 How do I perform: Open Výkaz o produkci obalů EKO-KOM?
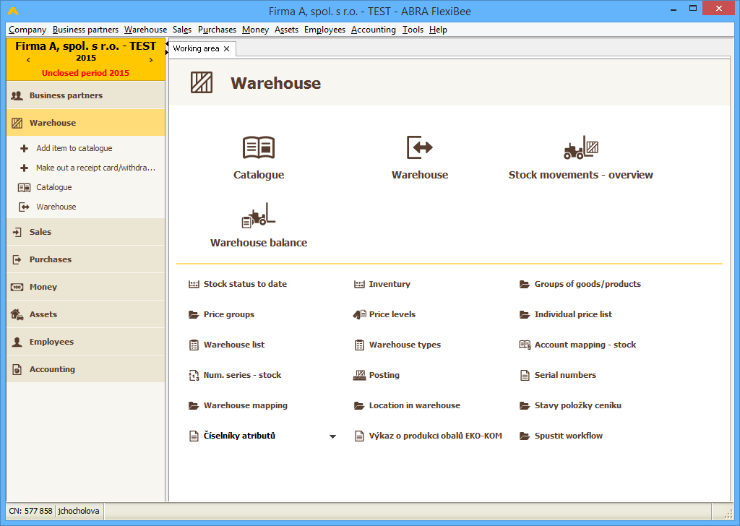coord(435,436)
